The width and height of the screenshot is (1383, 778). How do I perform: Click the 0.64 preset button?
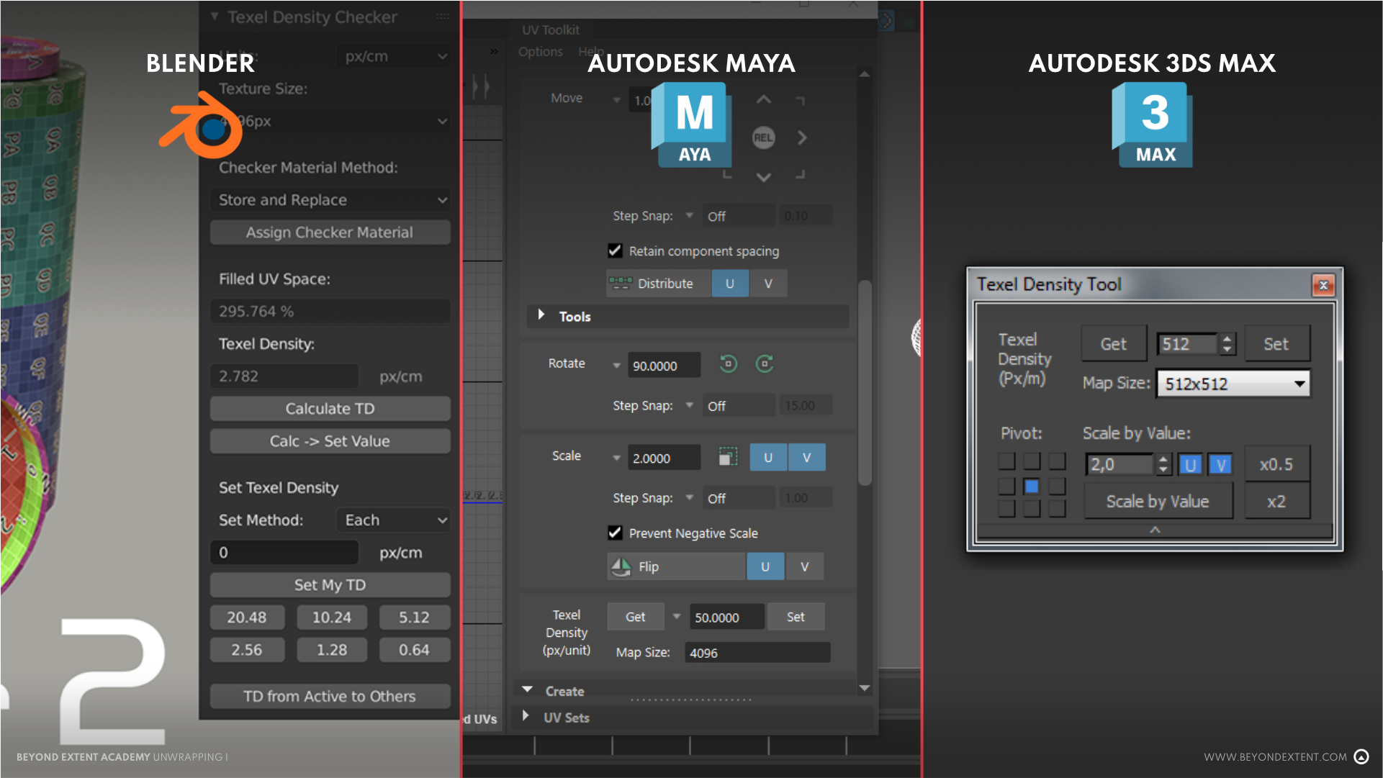[x=415, y=650]
